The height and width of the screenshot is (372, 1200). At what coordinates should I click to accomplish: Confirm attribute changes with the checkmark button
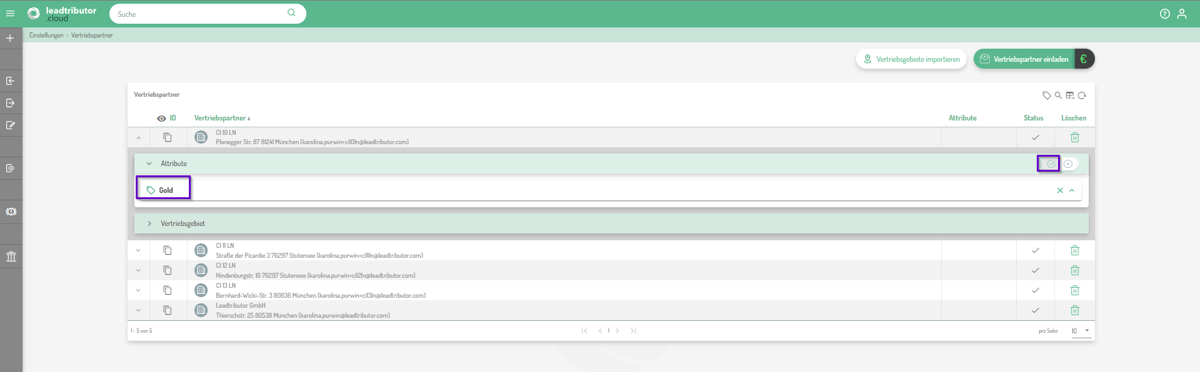[x=1051, y=164]
